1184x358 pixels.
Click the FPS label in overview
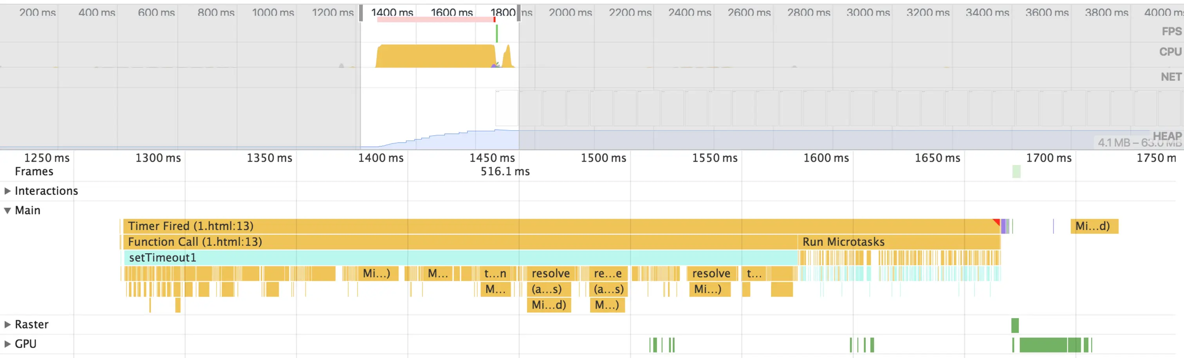(1171, 31)
